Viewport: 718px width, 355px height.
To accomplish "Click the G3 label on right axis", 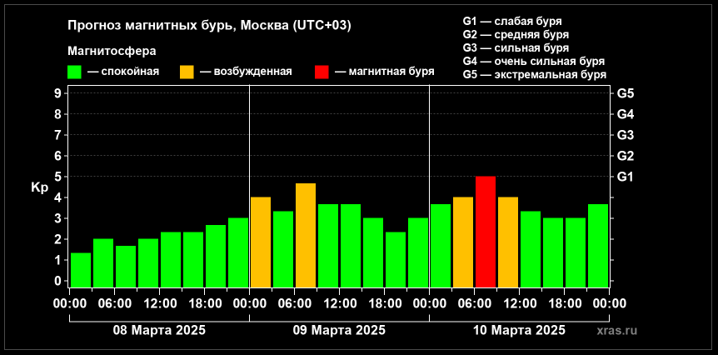I will pos(626,135).
